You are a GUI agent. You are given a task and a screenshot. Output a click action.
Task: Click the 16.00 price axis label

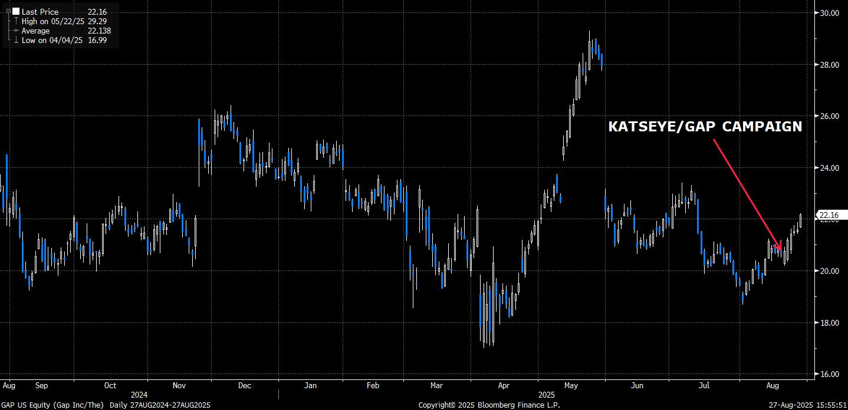[830, 374]
